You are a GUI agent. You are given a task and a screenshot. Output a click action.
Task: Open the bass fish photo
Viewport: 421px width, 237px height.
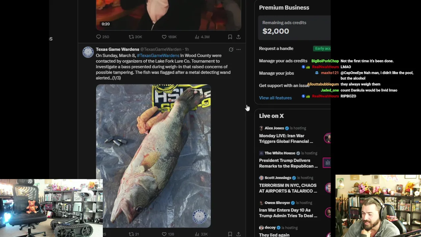click(153, 156)
